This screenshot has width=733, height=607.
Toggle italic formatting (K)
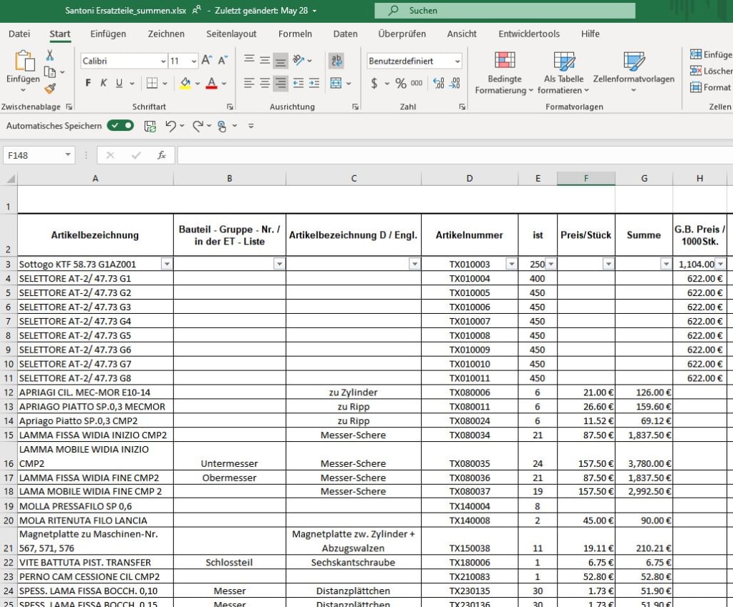point(104,83)
